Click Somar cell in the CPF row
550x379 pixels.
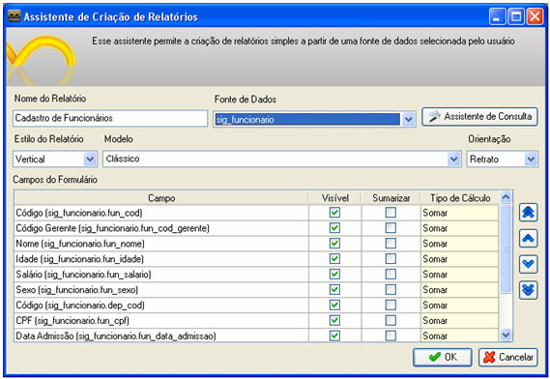pos(460,321)
